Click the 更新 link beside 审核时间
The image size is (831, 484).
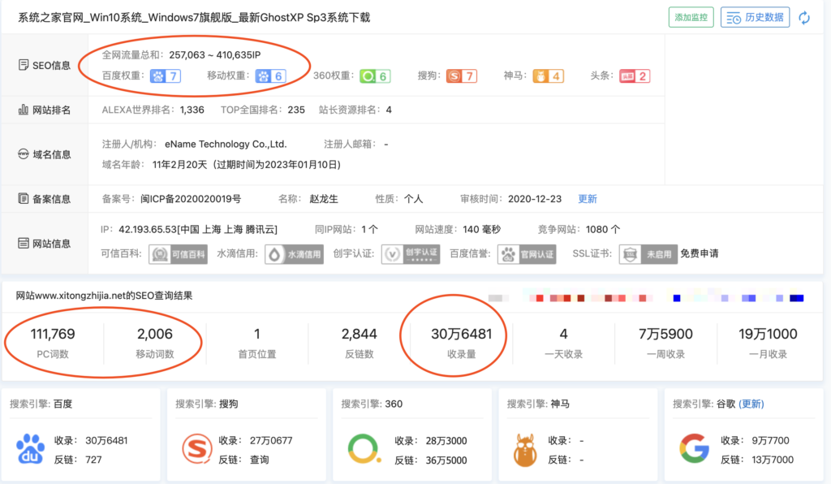pos(588,199)
